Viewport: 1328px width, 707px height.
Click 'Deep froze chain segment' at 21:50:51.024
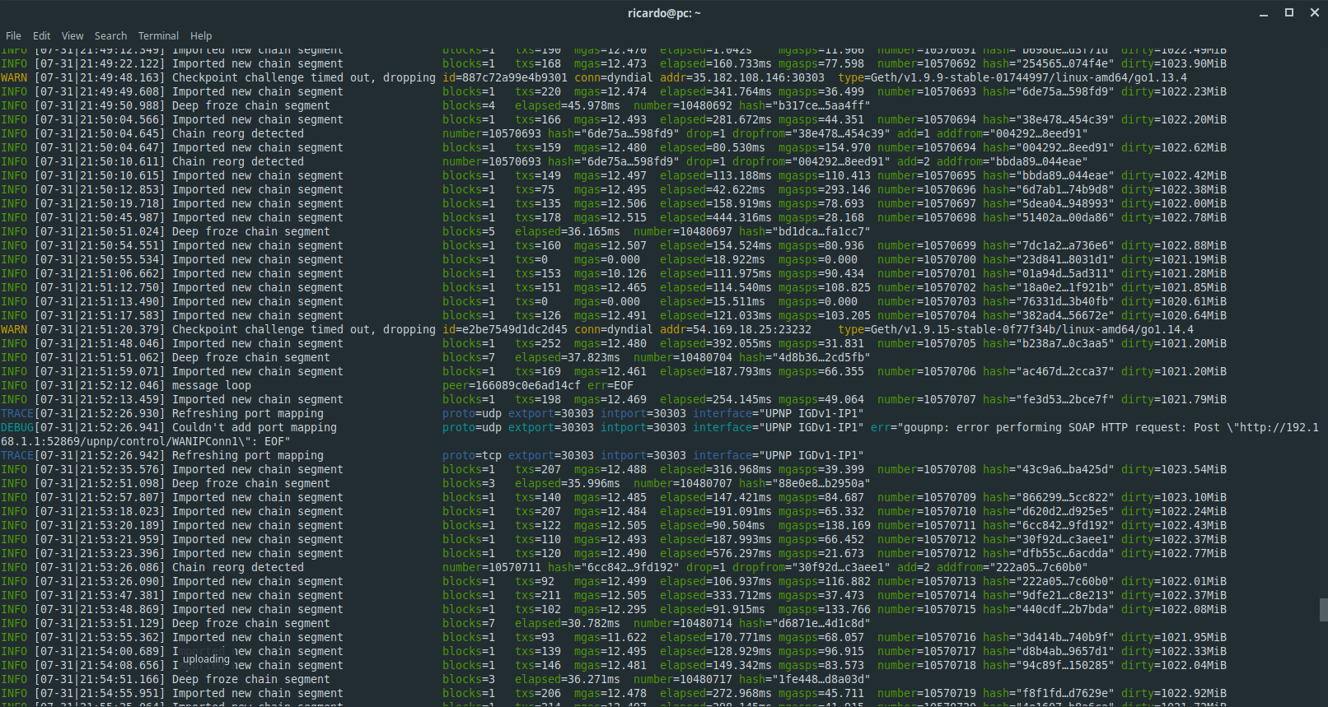(x=251, y=231)
